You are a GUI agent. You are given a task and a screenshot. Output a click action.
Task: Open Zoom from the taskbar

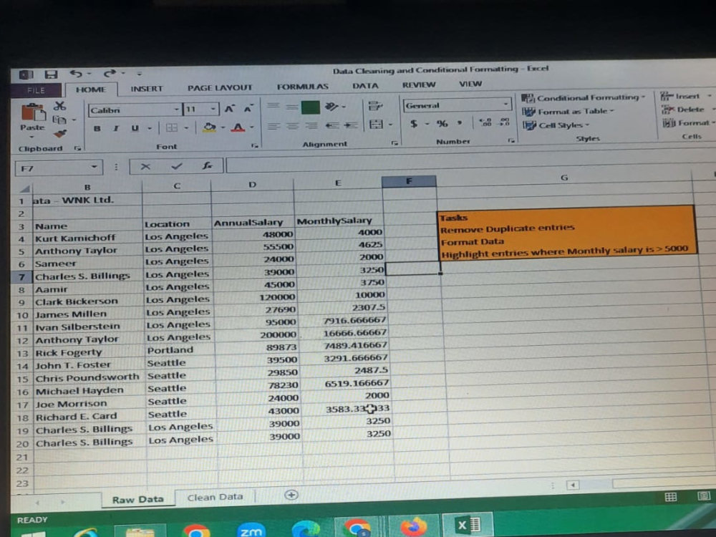tap(251, 529)
